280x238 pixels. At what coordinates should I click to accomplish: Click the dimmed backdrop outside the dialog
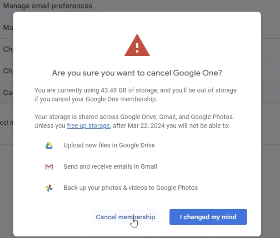pyautogui.click(x=269, y=122)
